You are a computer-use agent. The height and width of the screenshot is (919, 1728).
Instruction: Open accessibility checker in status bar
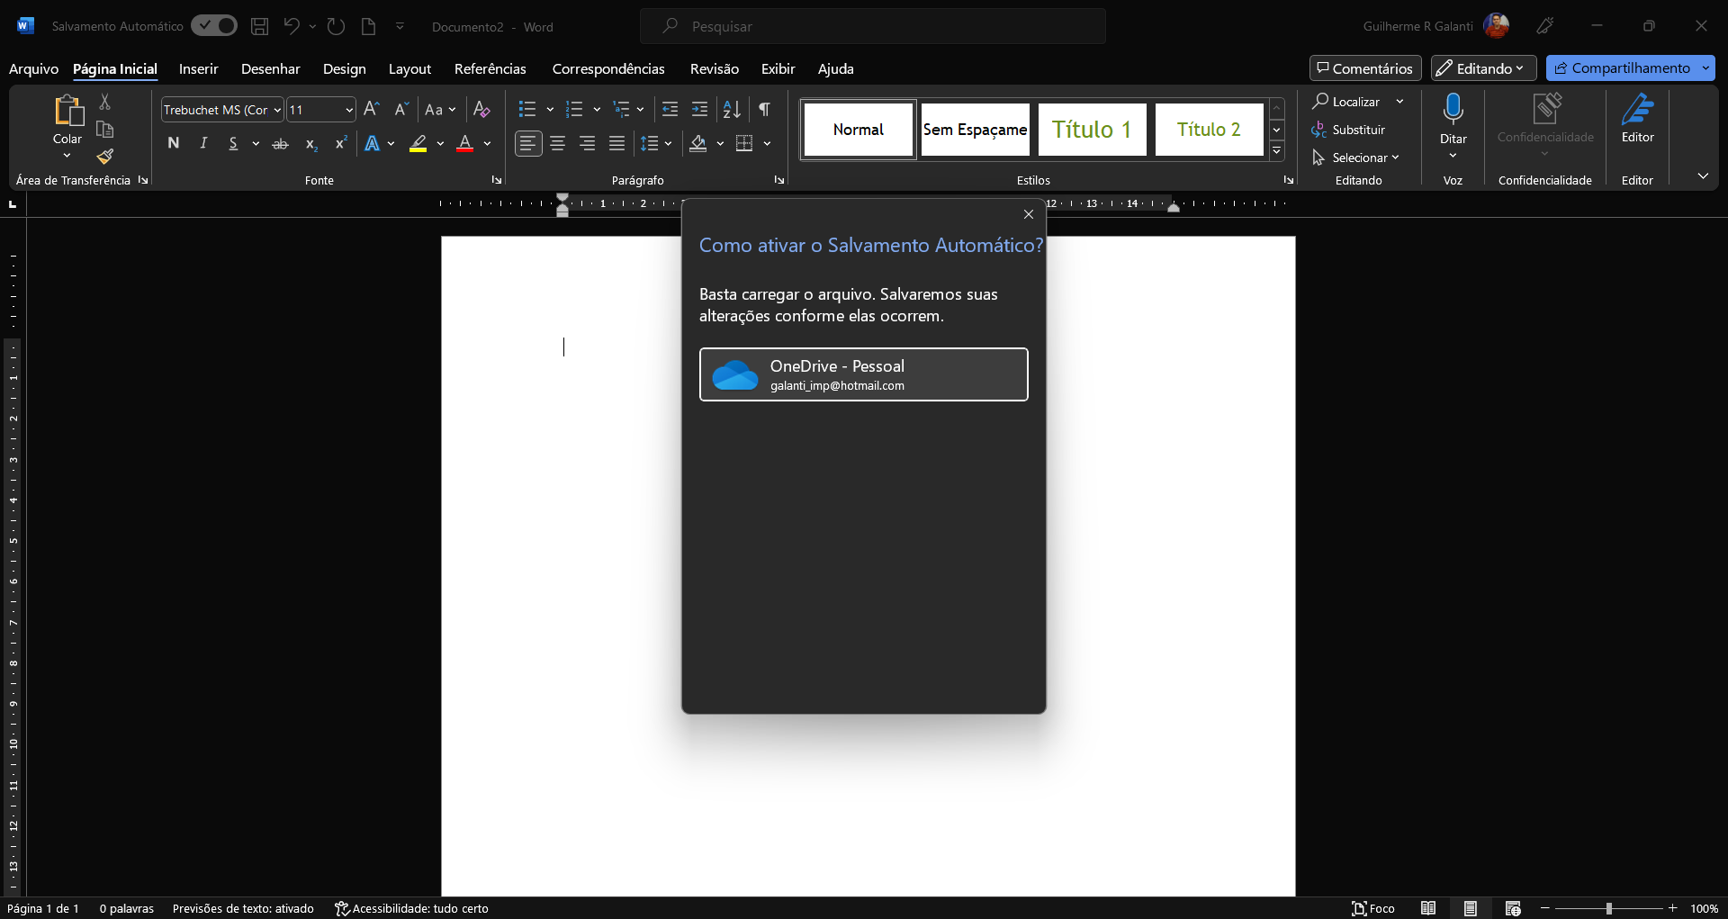[411, 908]
